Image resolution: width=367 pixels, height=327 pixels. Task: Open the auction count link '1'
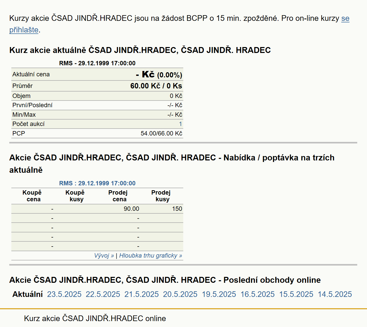tap(180, 124)
